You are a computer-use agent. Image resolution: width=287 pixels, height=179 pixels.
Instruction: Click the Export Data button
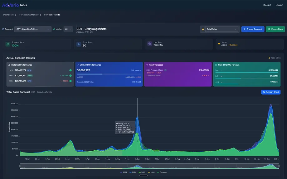[275, 29]
